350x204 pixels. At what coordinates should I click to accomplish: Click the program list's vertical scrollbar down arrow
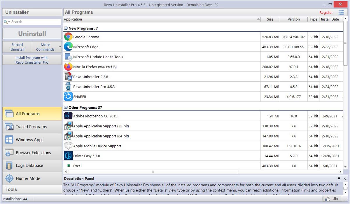[345, 167]
